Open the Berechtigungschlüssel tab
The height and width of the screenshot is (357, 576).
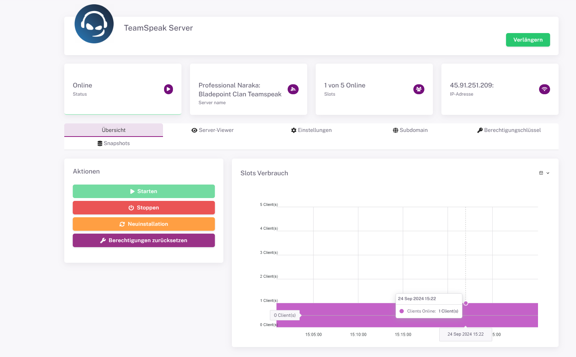509,130
